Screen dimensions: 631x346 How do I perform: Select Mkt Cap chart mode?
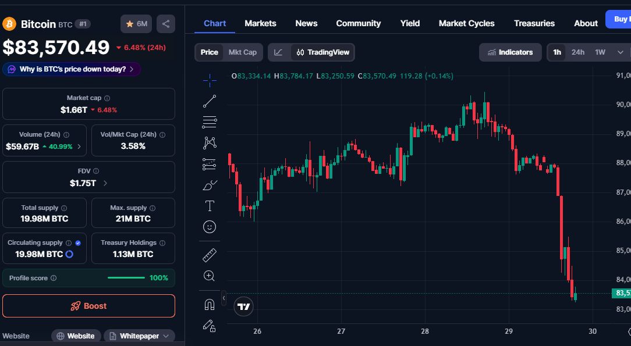coord(242,52)
